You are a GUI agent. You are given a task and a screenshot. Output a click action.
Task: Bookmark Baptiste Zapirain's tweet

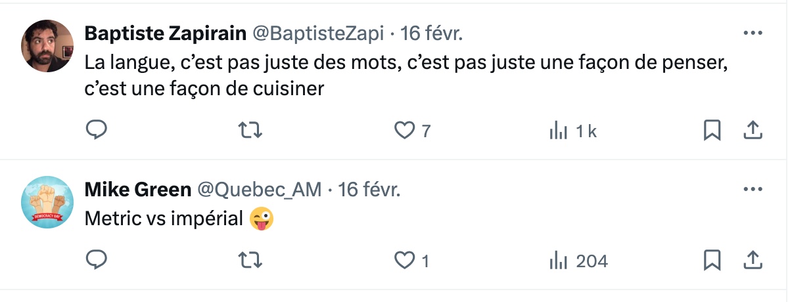[x=712, y=131]
